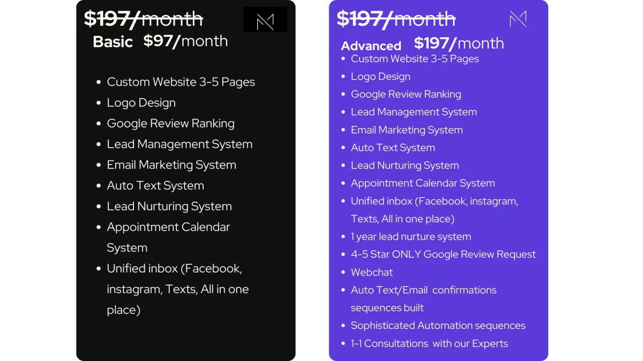The image size is (643, 361).
Task: Click the Basic $97/month price
Action: point(185,41)
